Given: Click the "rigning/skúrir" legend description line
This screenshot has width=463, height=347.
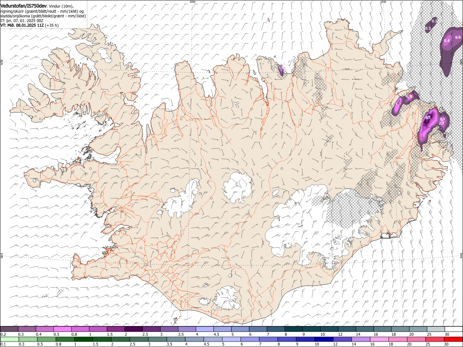Looking at the screenshot, I should (x=43, y=11).
